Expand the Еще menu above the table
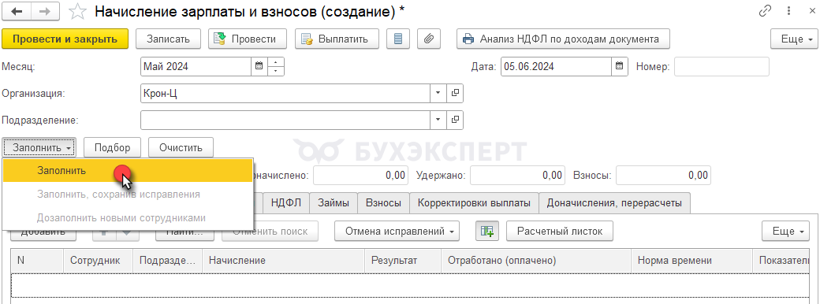The height and width of the screenshot is (304, 820). (x=786, y=231)
